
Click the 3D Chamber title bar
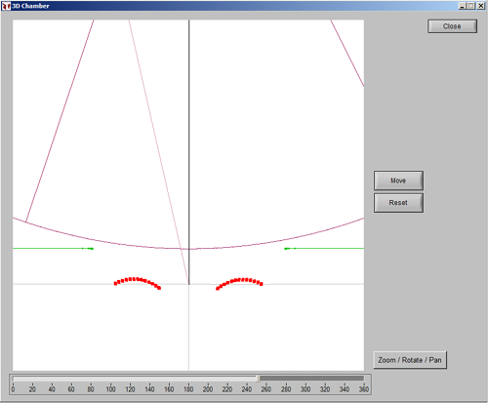point(244,6)
